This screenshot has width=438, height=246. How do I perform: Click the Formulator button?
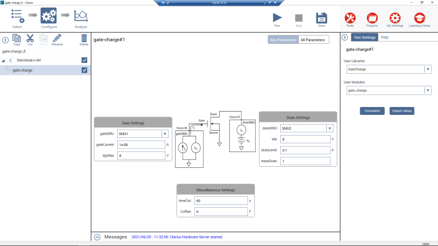tap(372, 110)
